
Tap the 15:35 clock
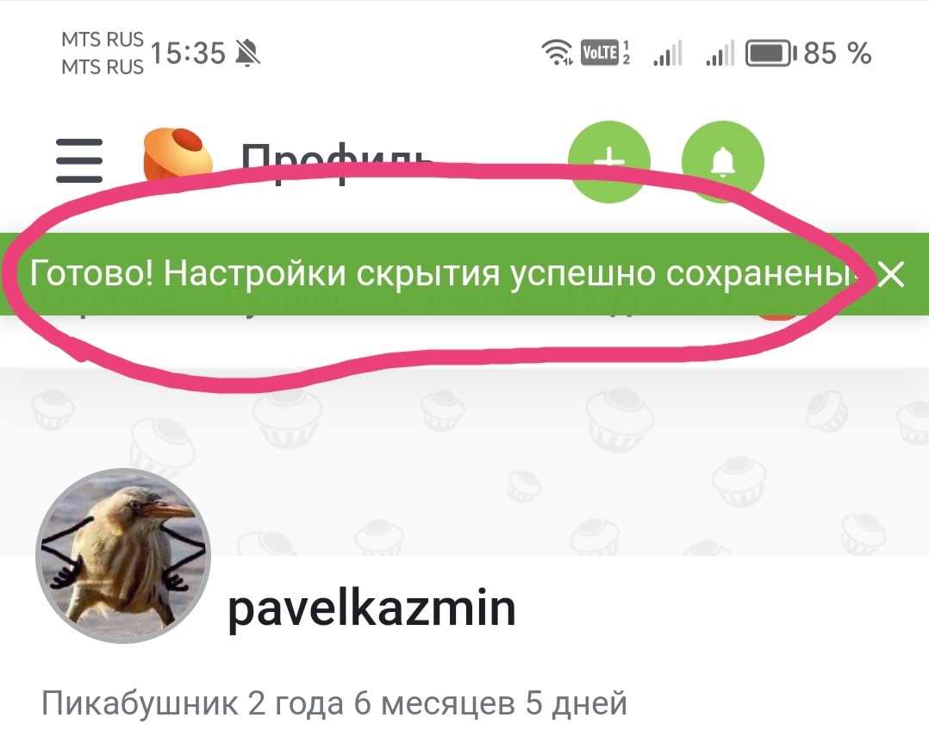188,53
